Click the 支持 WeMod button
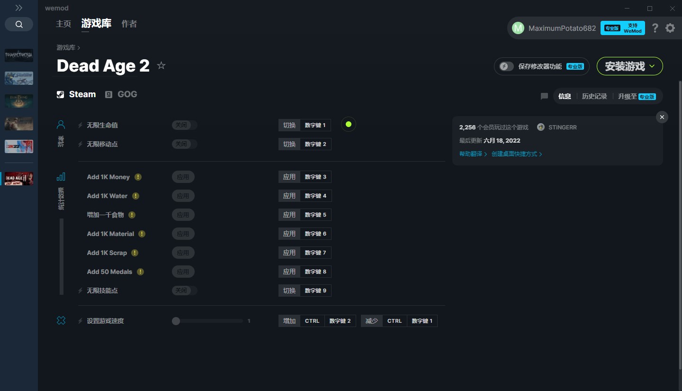Image resolution: width=682 pixels, height=391 pixels. click(x=623, y=28)
